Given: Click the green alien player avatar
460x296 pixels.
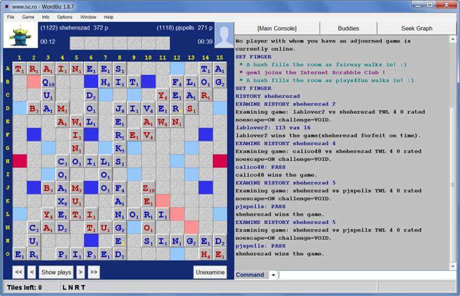Looking at the screenshot, I should pyautogui.click(x=21, y=35).
